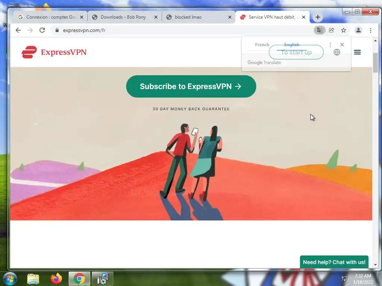Viewport: 382px width, 286px height.
Task: Open the language globe selector
Action: click(x=337, y=52)
